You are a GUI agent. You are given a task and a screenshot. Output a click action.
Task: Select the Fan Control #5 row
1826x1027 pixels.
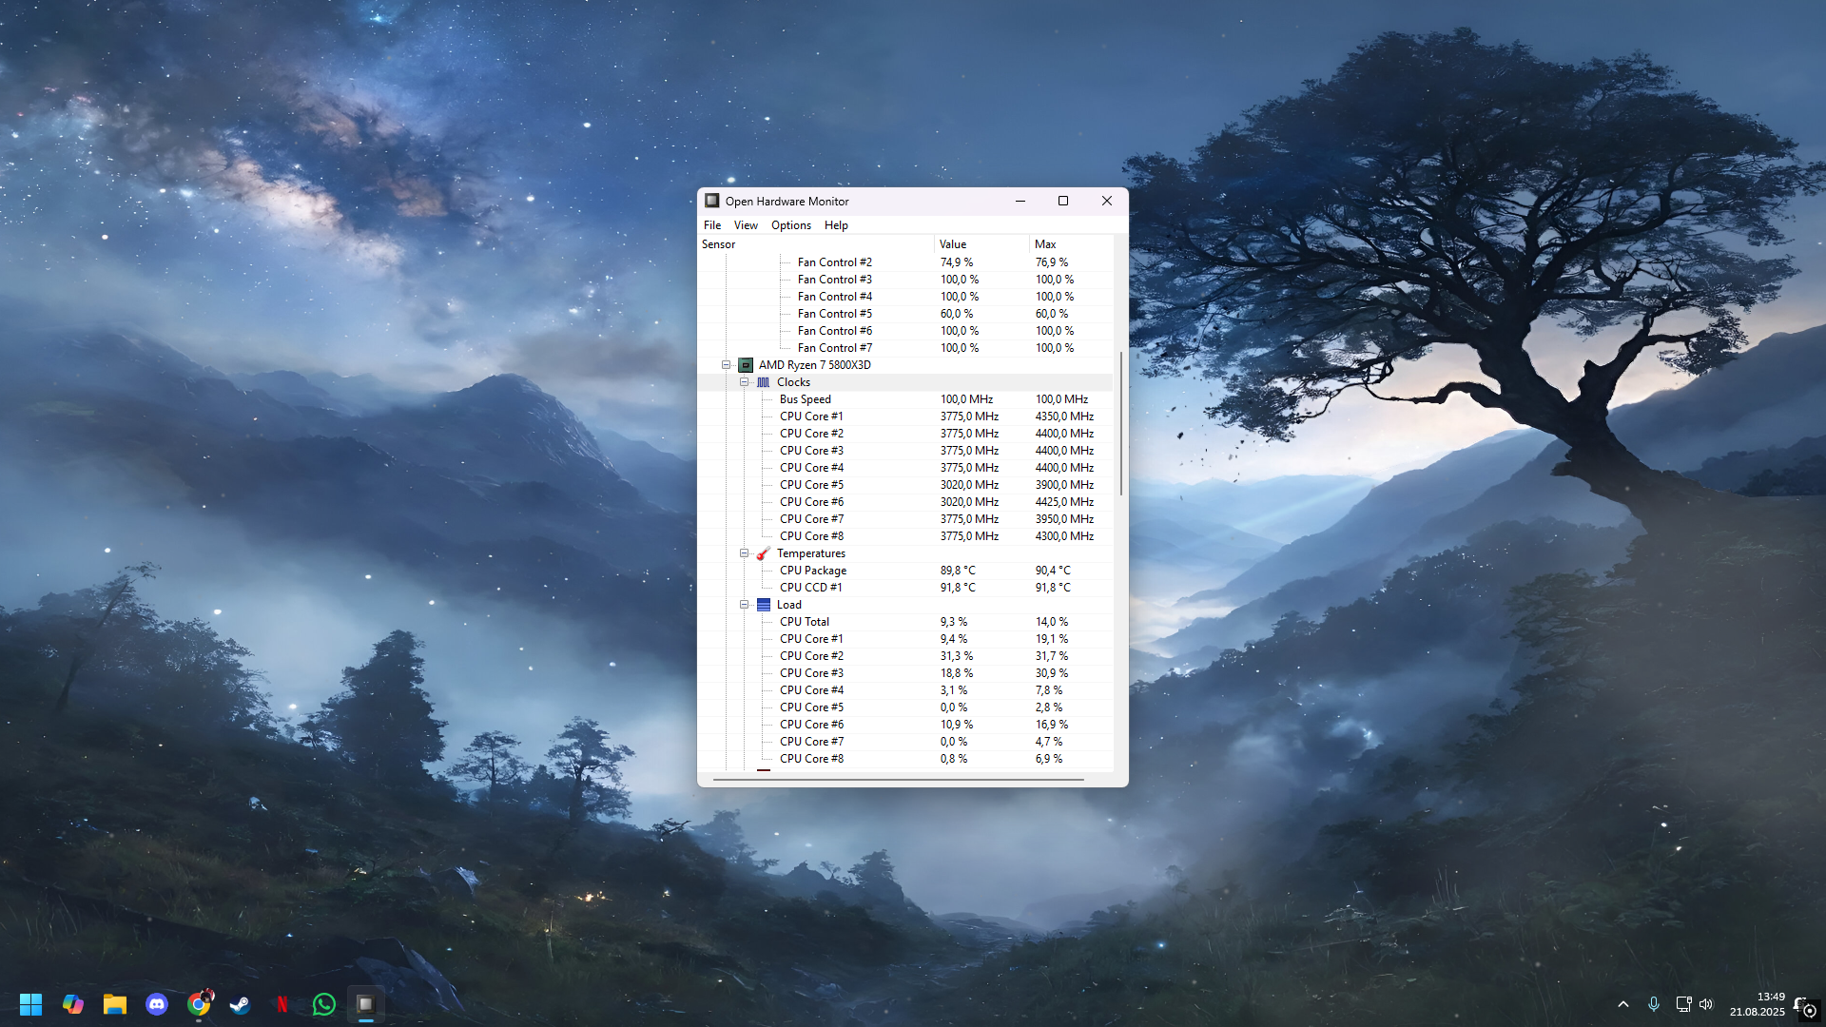905,314
